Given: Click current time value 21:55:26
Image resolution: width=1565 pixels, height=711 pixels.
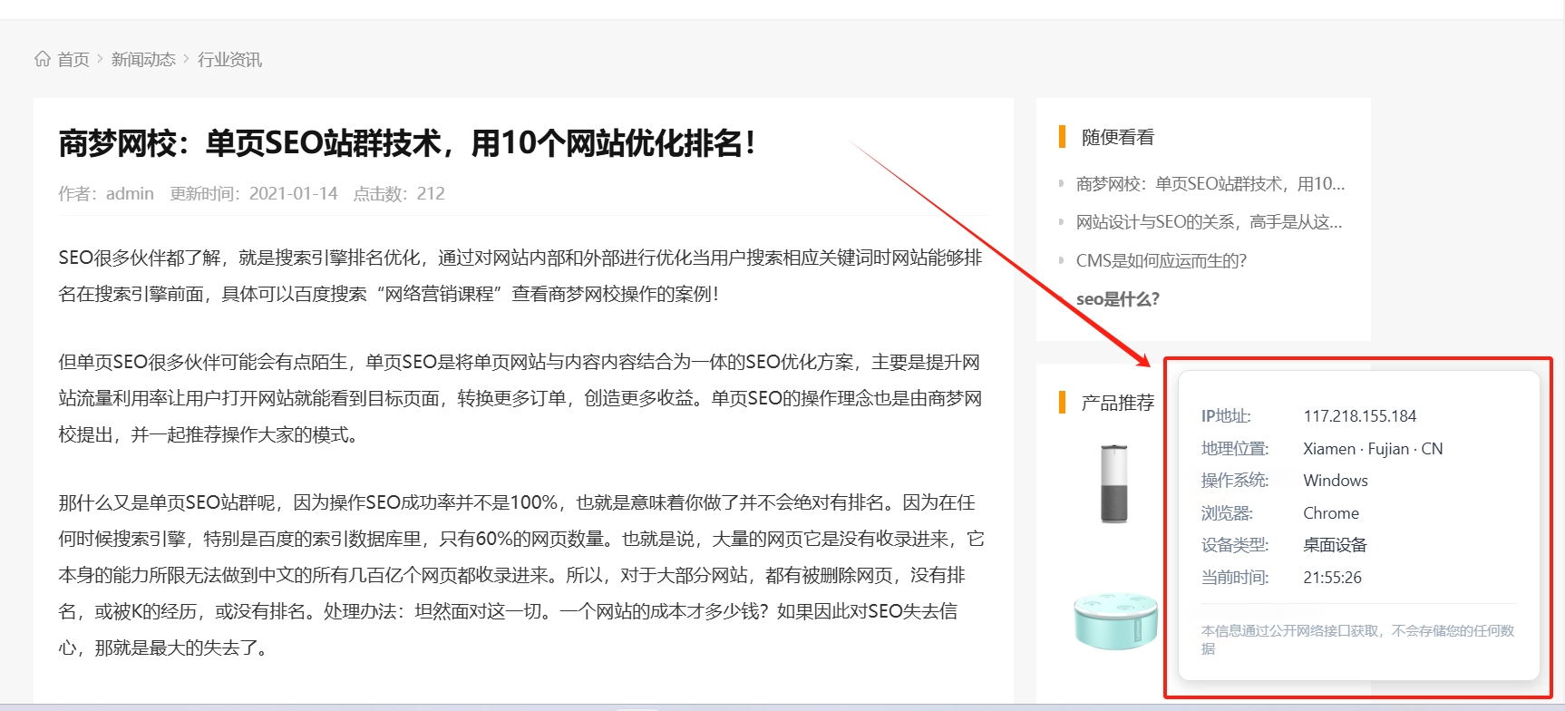Looking at the screenshot, I should coord(1333,578).
